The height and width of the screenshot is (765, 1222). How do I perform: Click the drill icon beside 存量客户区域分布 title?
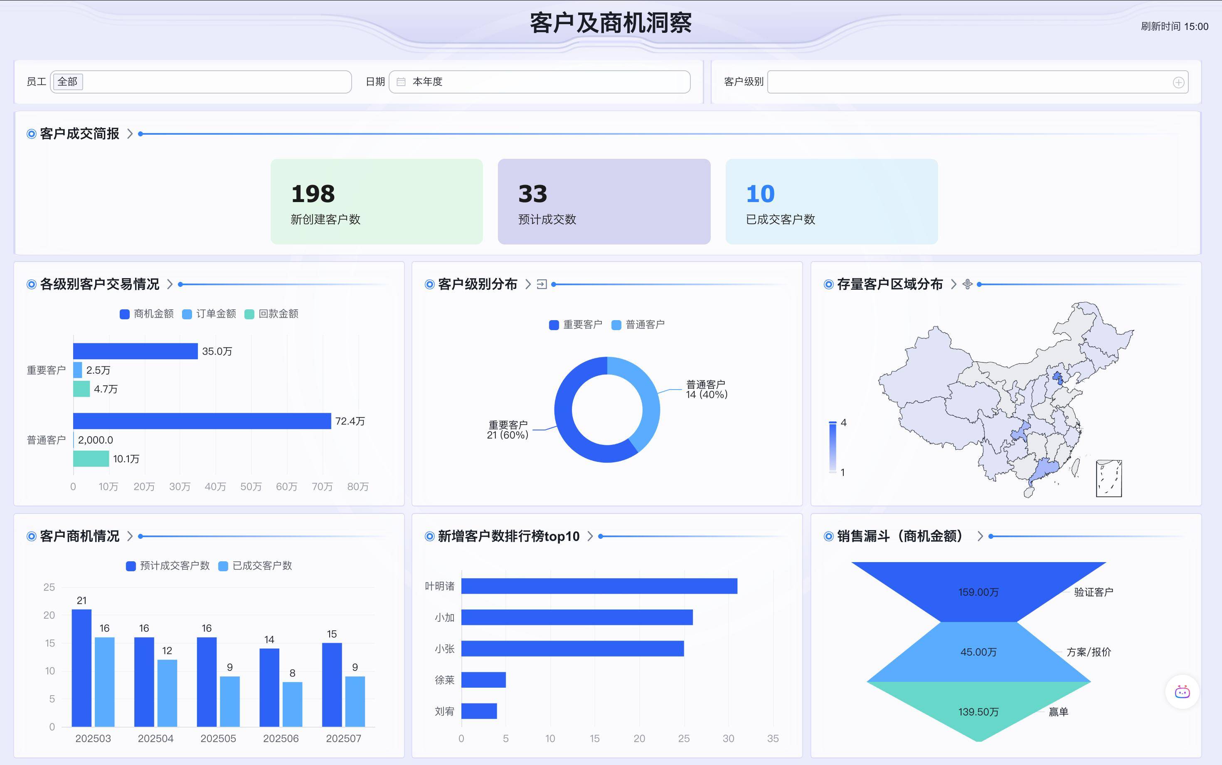point(967,284)
